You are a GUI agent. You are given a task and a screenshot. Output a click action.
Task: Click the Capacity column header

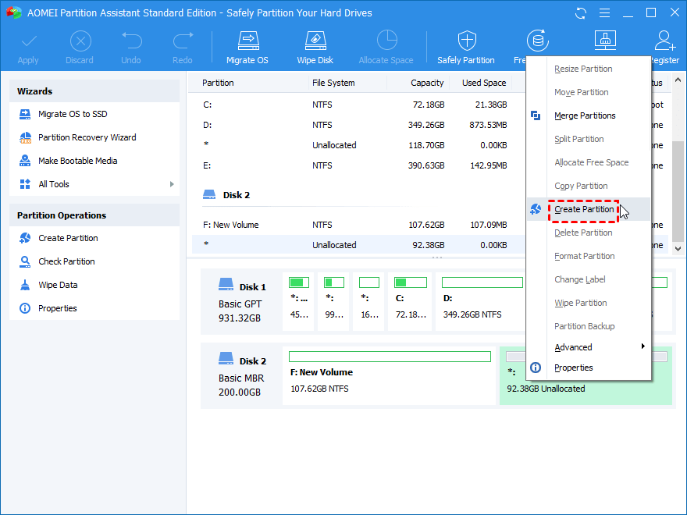coord(427,83)
